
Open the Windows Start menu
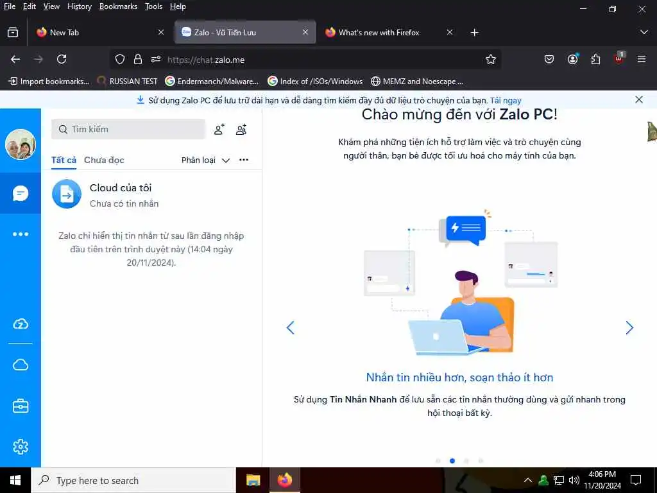click(15, 480)
